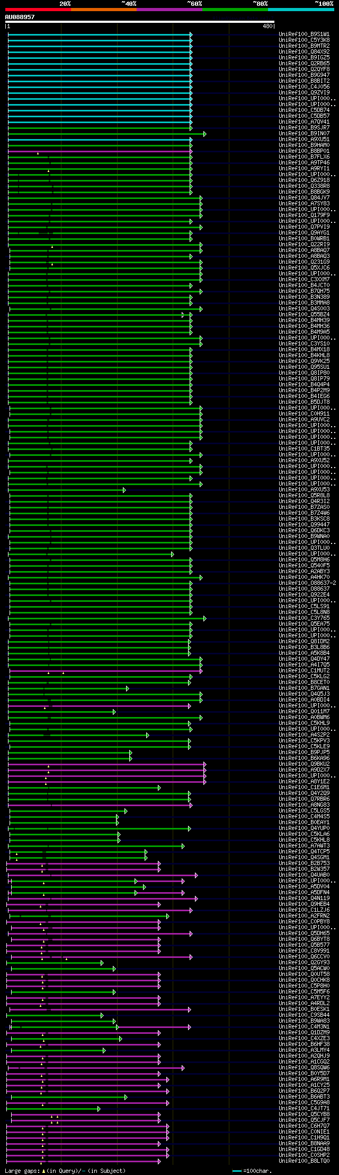This screenshot has width=339, height=1175.
Task: Click the AU088957 query sequence label
Action: pyautogui.click(x=20, y=17)
